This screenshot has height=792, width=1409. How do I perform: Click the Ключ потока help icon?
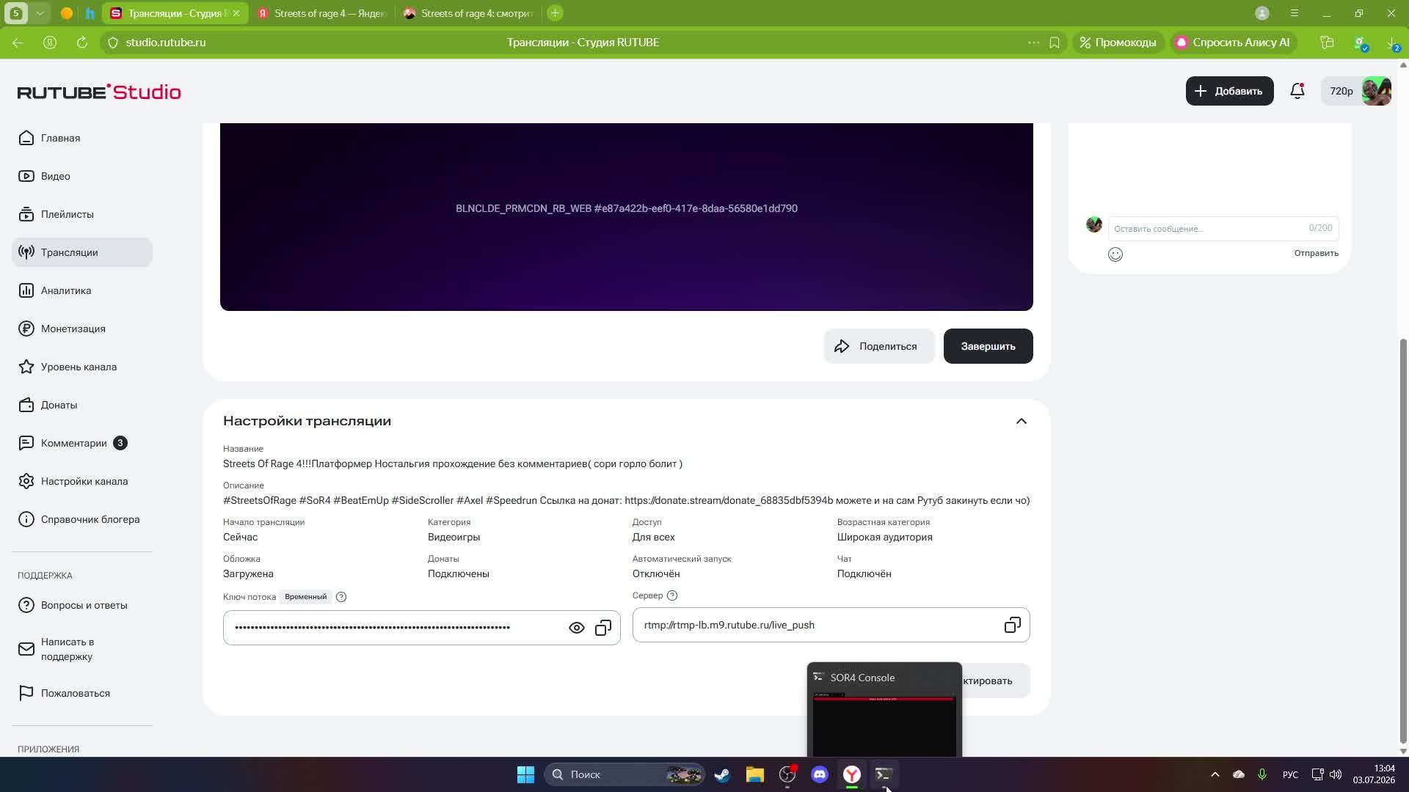[x=341, y=597]
